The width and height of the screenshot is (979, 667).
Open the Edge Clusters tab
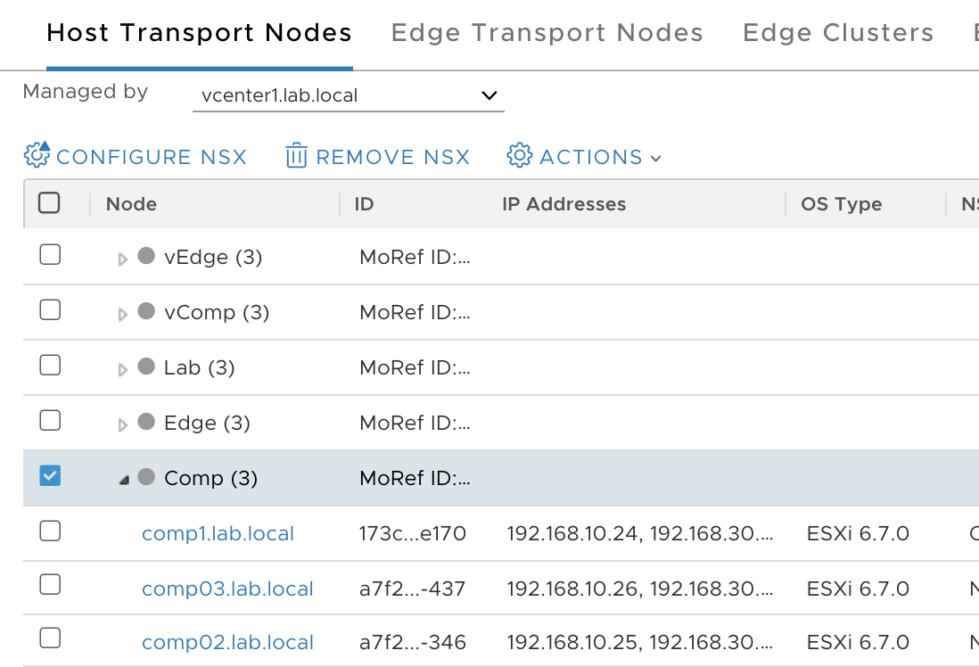click(836, 32)
